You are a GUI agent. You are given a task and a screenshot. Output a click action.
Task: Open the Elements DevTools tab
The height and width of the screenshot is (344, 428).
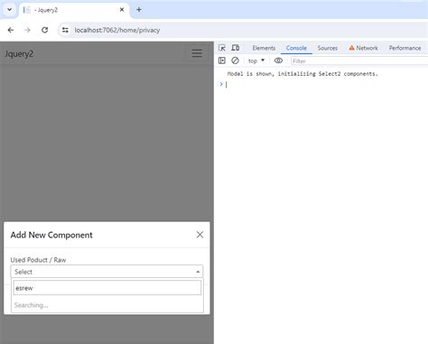[x=264, y=48]
